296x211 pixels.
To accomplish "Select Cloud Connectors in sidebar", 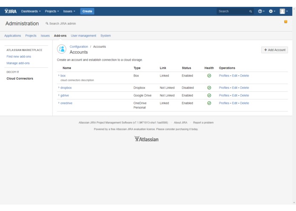I will 20,79.
